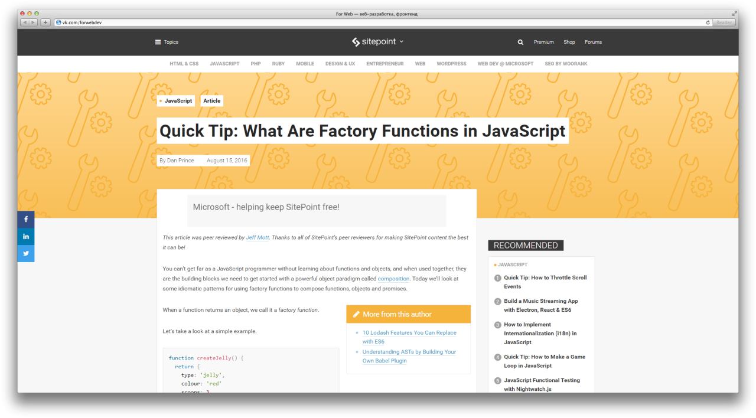Screen dimensions: 756x418
Task: Open SEO BY WOORANK category
Action: click(x=566, y=64)
